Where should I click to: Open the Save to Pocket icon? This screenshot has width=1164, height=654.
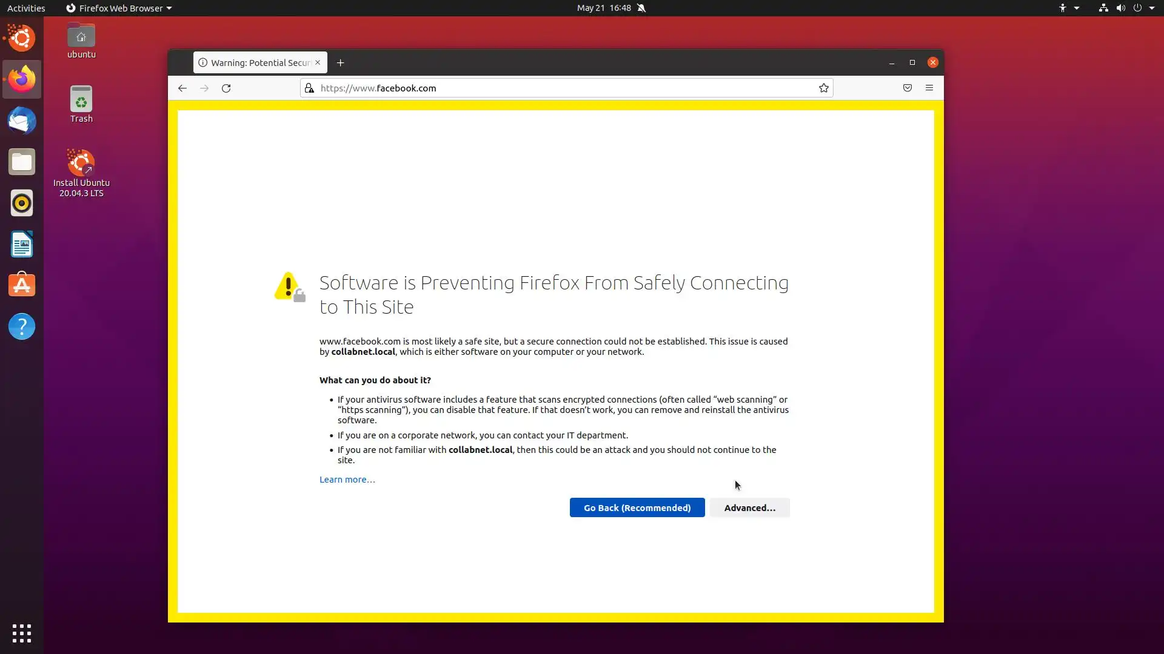pyautogui.click(x=907, y=88)
